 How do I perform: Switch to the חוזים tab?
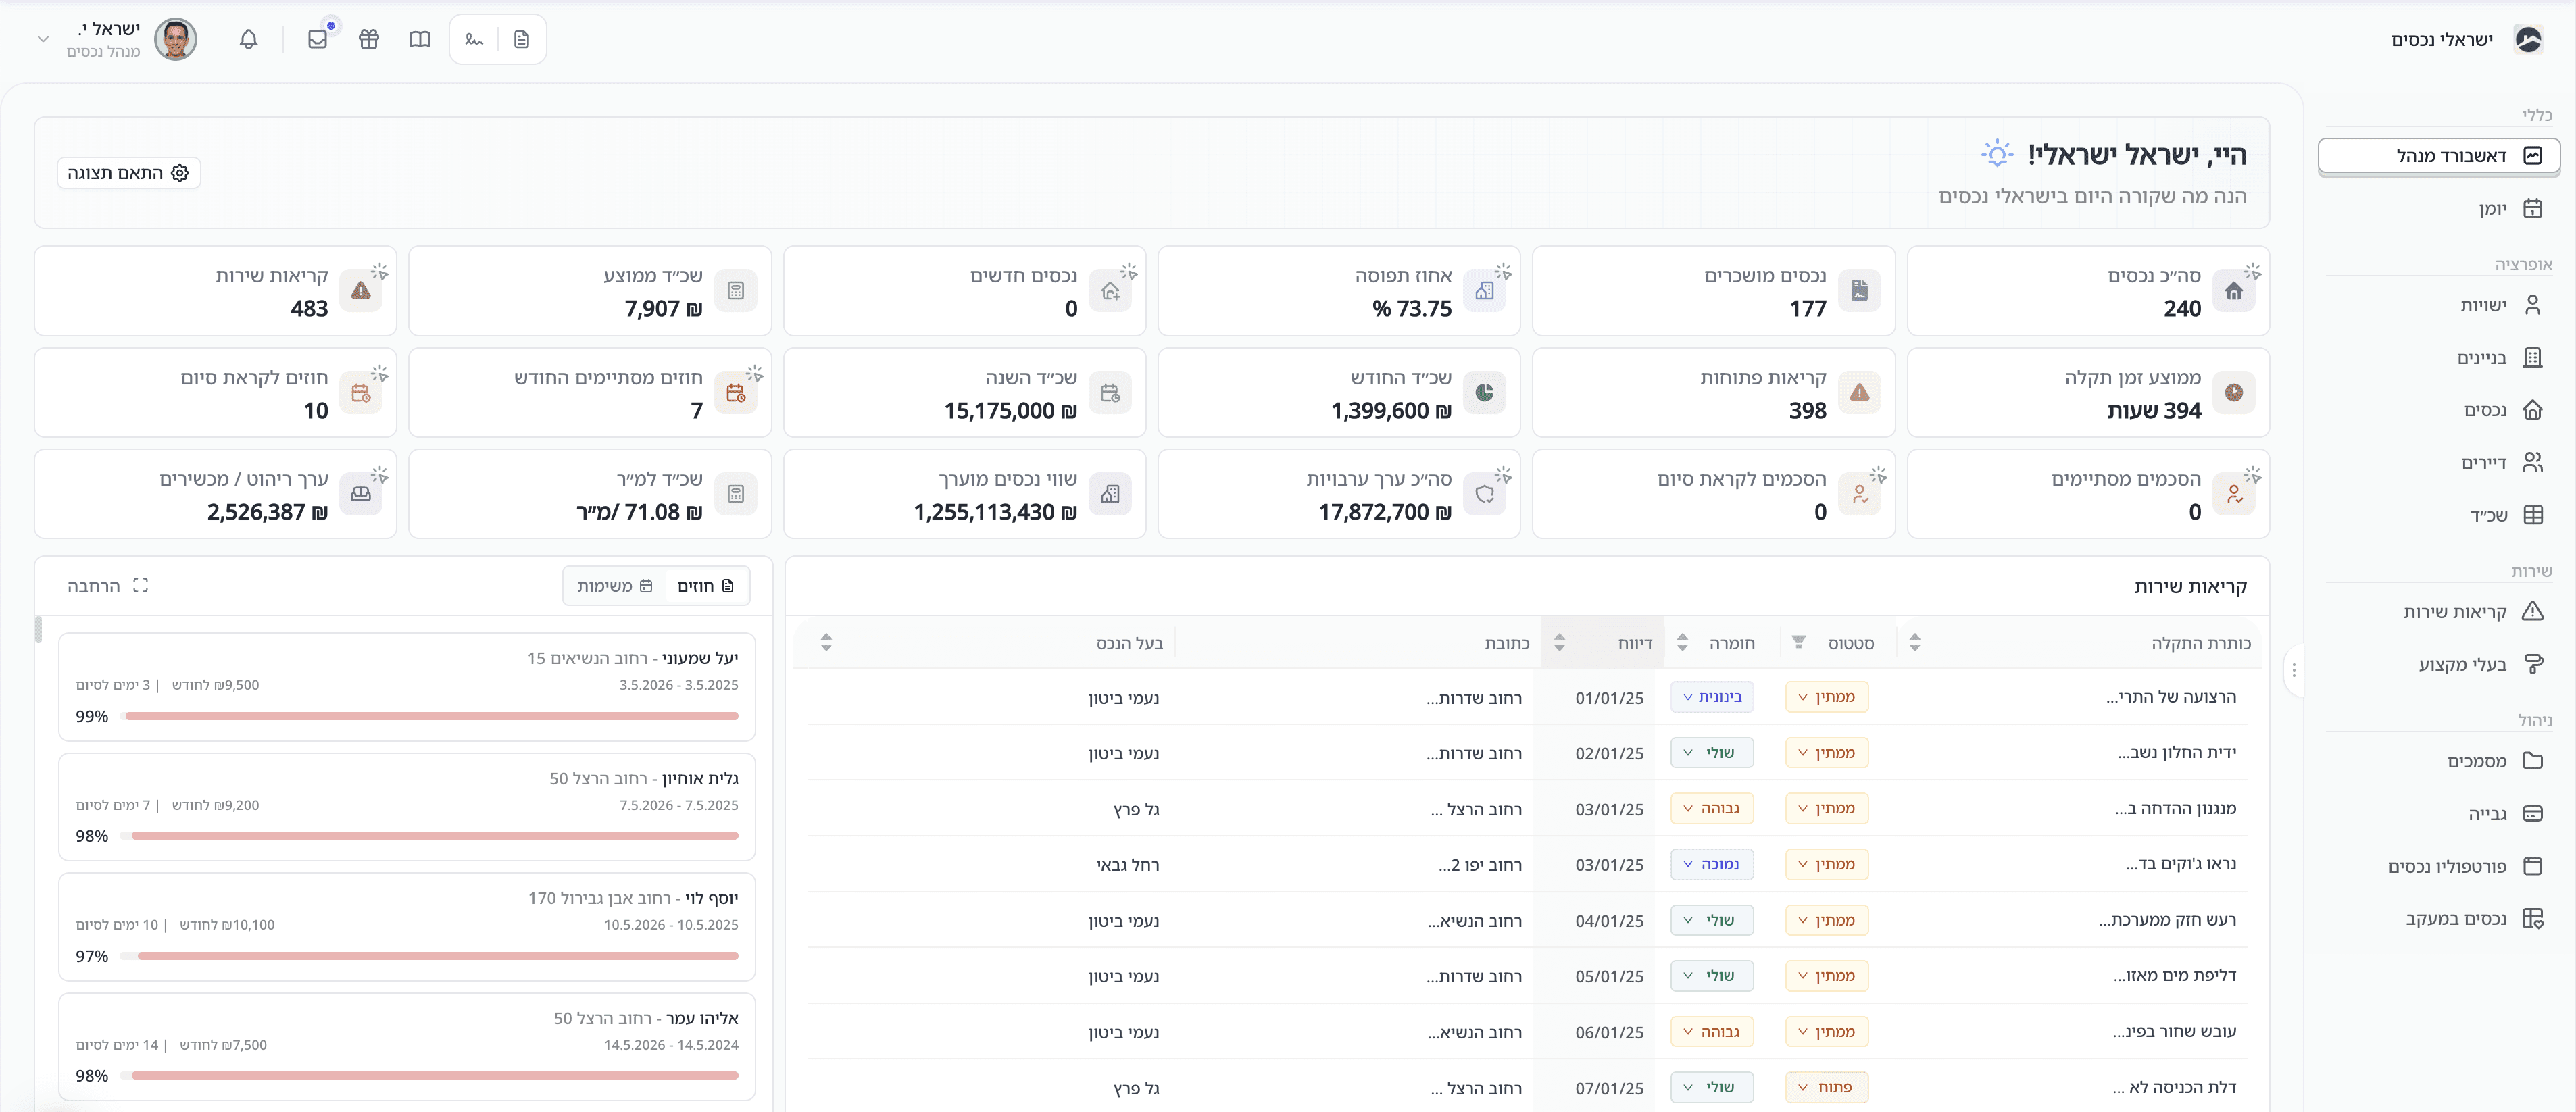click(x=706, y=586)
